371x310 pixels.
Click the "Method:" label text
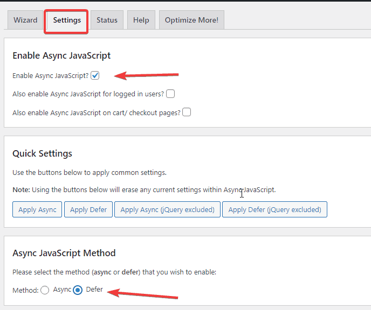(25, 290)
